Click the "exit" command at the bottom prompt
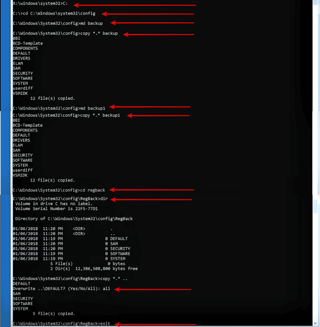Screen dimensions: 320x327 pos(104,323)
